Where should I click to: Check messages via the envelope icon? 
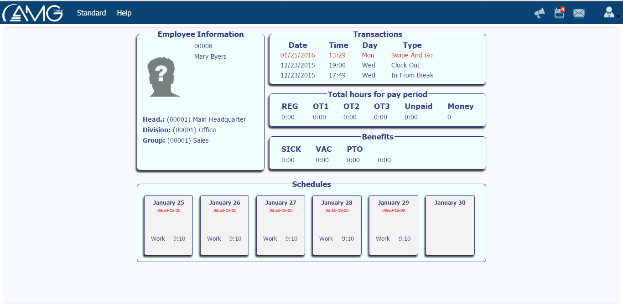579,13
